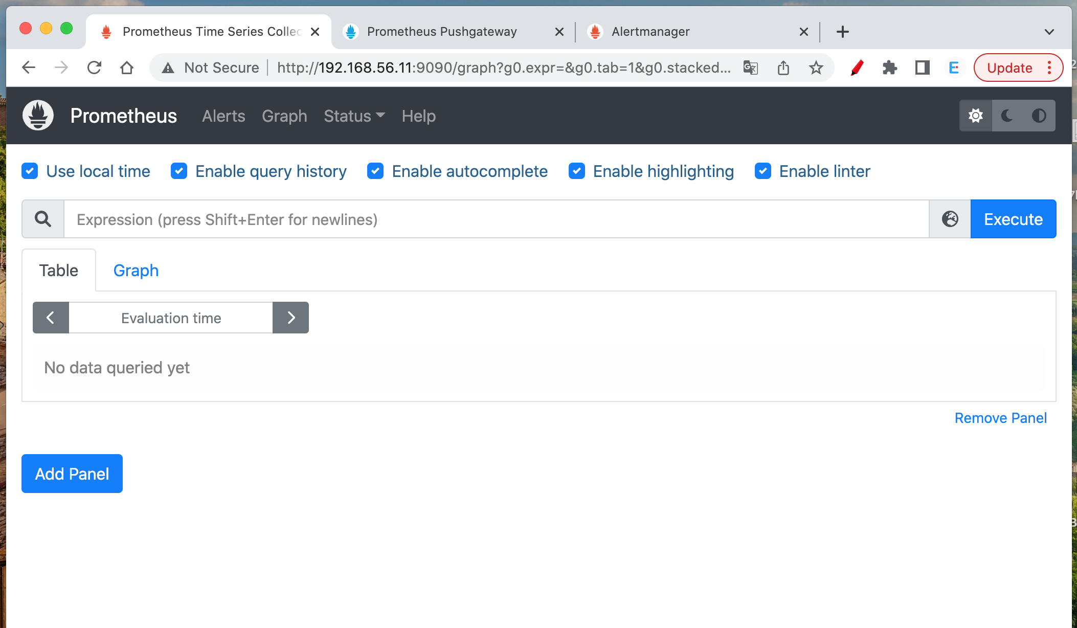Select the Table tab

[x=59, y=270]
